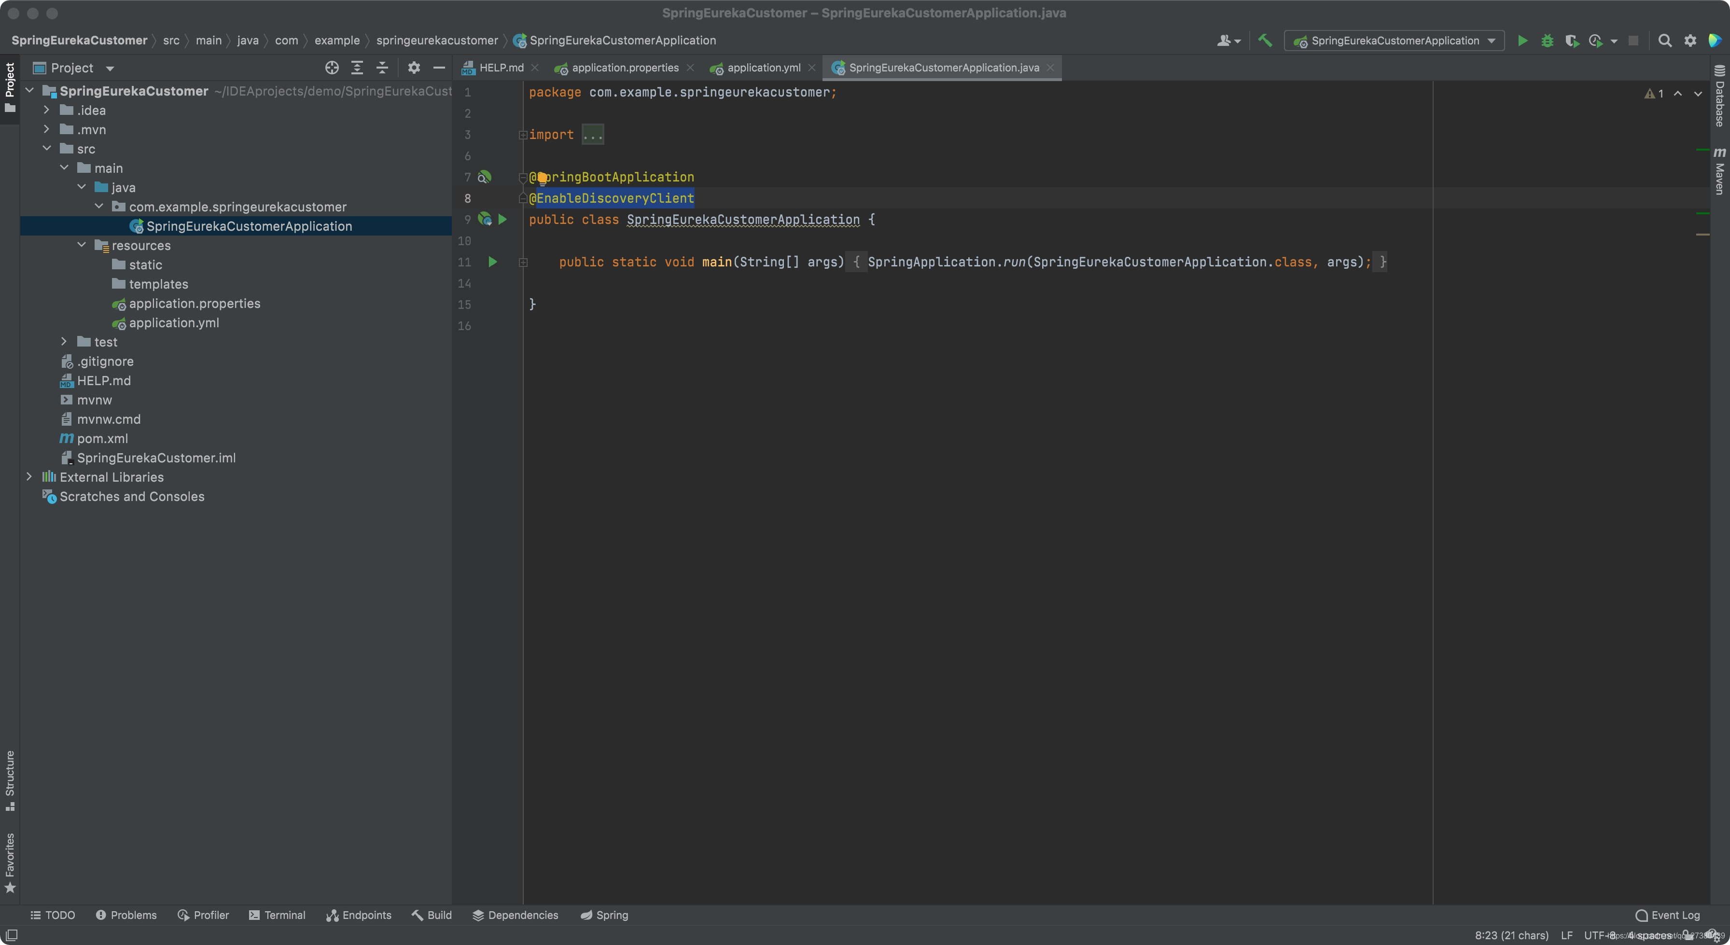
Task: Click the Build project hammer icon
Action: pyautogui.click(x=1265, y=41)
